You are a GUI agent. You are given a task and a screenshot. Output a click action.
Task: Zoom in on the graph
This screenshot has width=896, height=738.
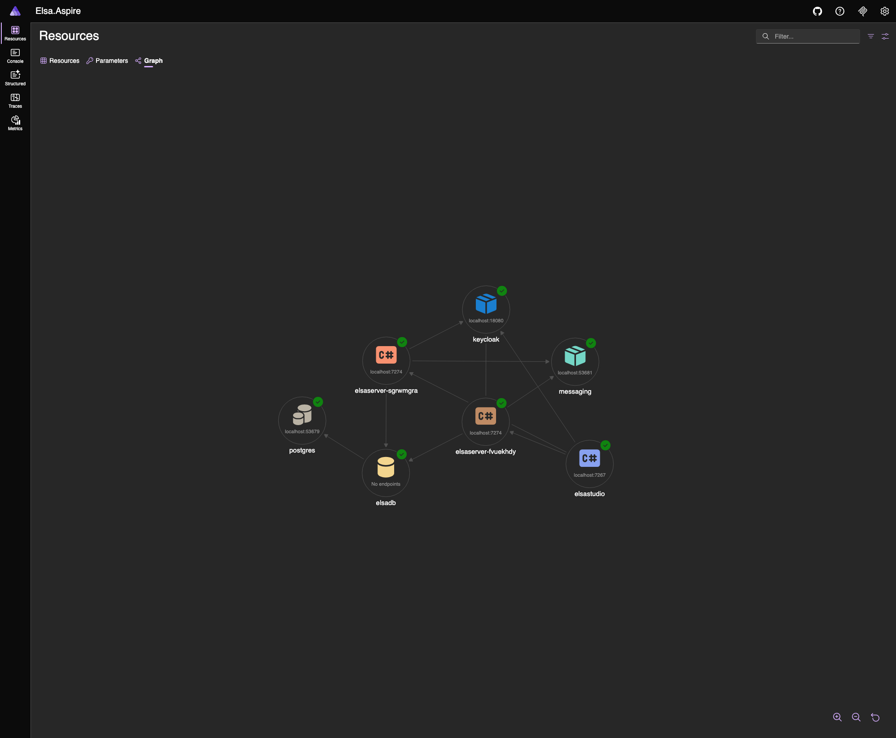click(x=837, y=717)
